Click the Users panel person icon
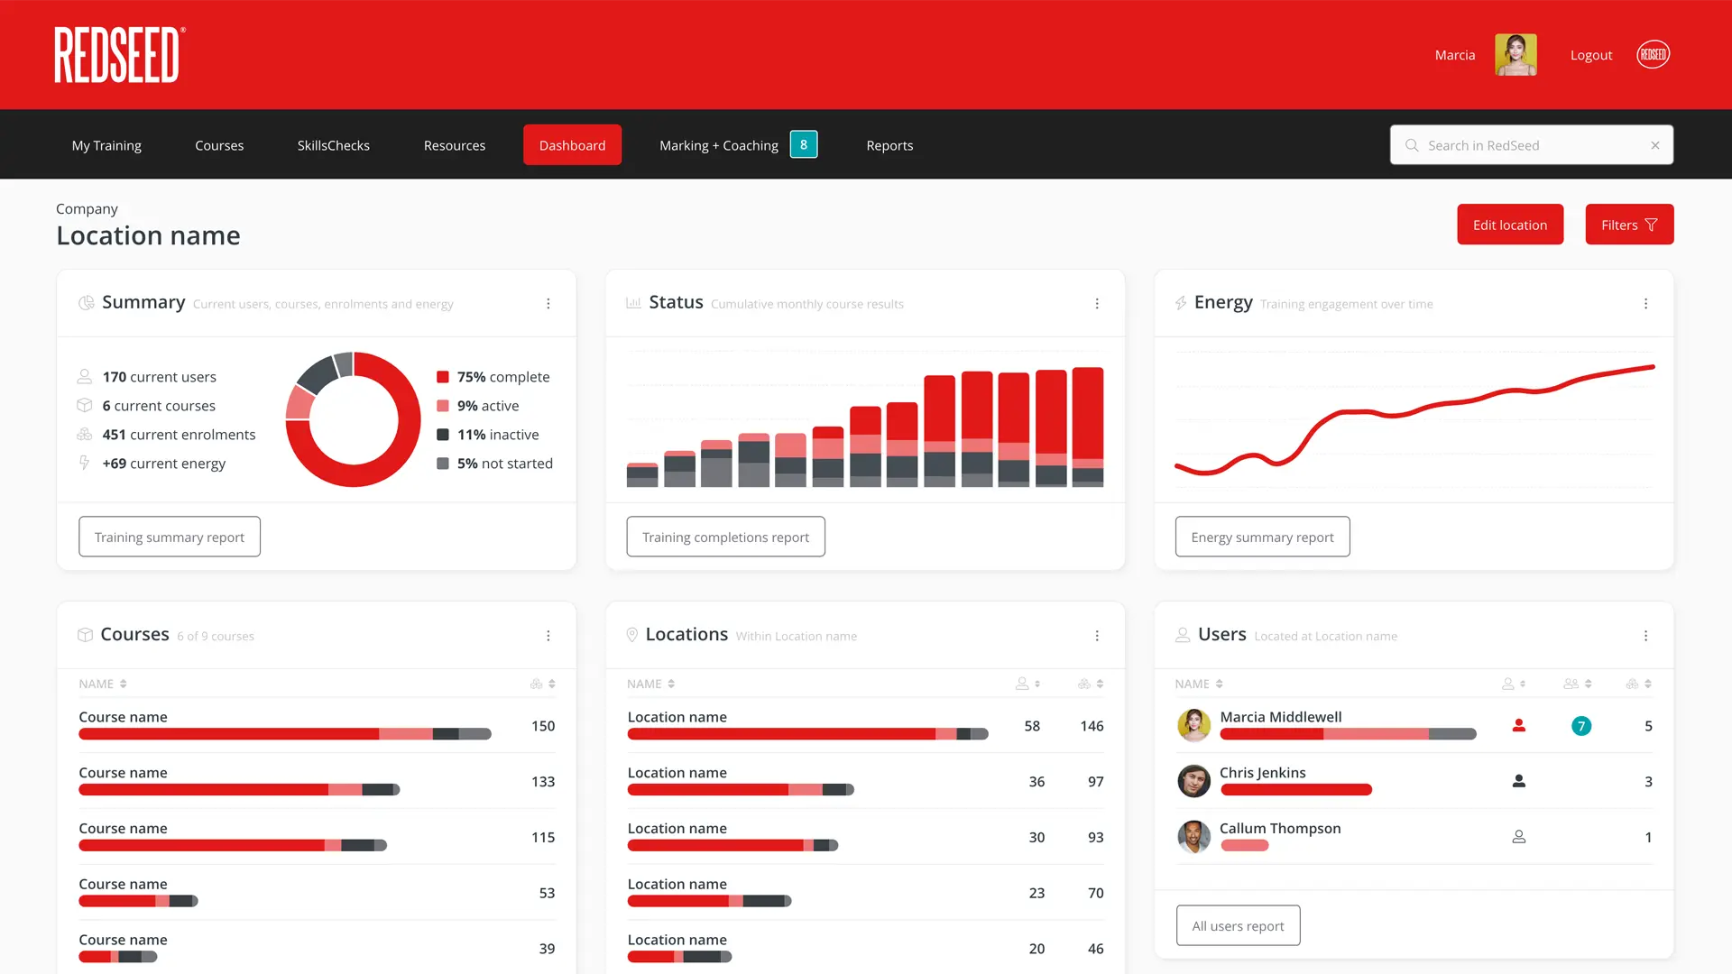1732x974 pixels. (x=1183, y=634)
